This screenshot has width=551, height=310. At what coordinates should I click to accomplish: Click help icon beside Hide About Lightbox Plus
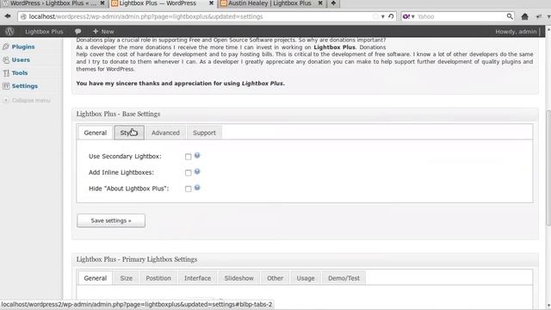pyautogui.click(x=197, y=188)
